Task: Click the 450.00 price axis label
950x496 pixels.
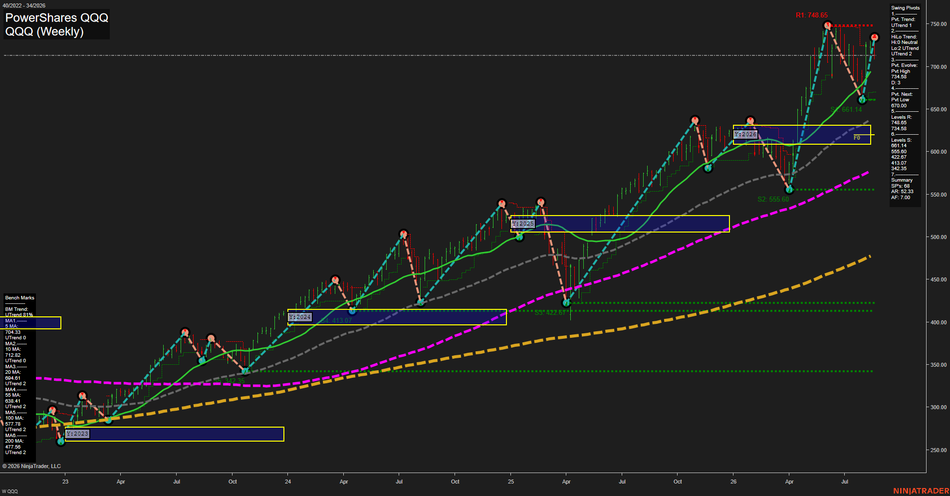Action: (939, 279)
